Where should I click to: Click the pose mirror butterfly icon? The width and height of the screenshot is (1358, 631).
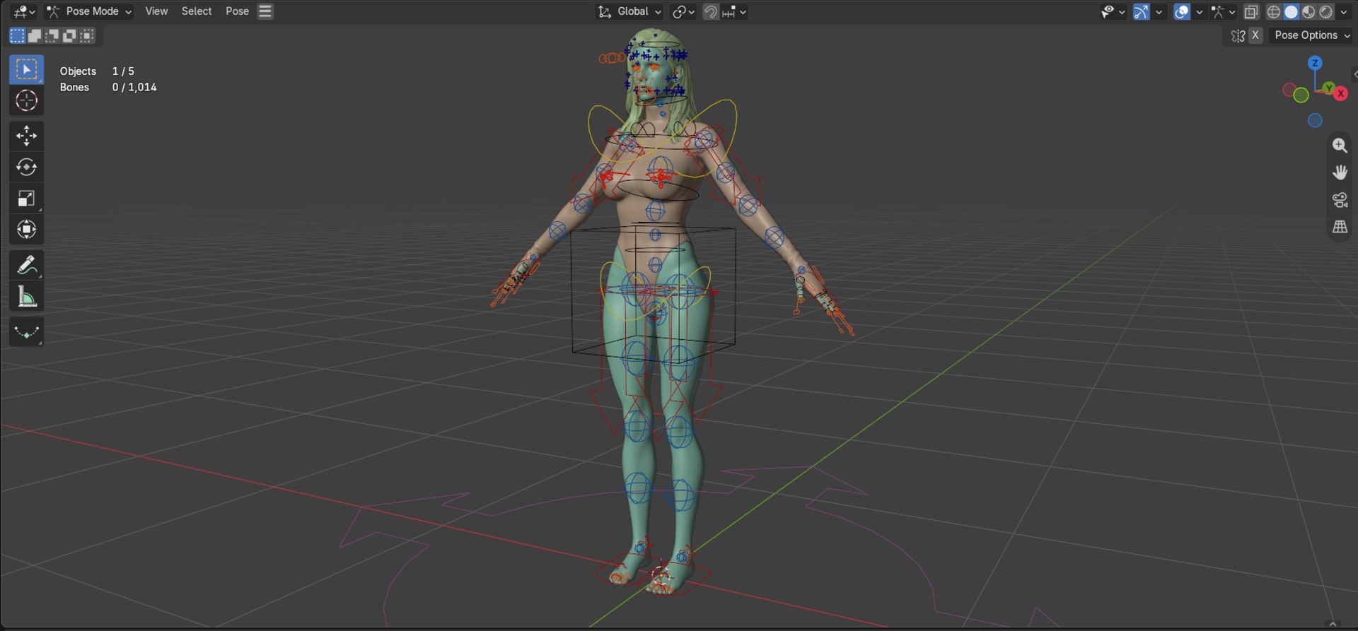1238,35
